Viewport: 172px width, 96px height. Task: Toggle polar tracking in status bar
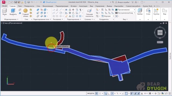pos(112,93)
